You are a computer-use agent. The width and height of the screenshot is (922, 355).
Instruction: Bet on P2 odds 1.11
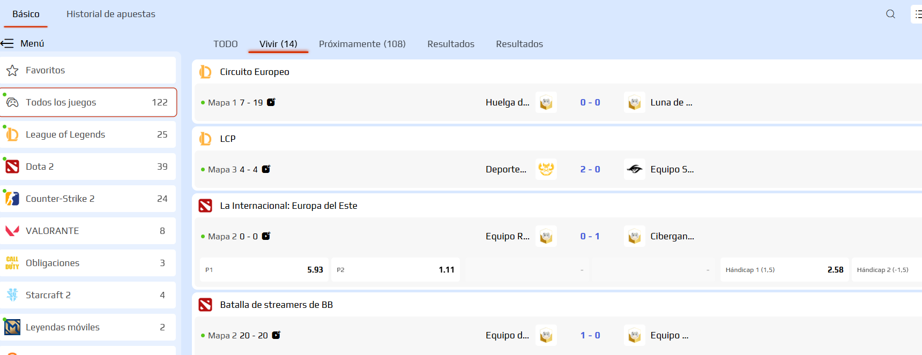click(396, 270)
